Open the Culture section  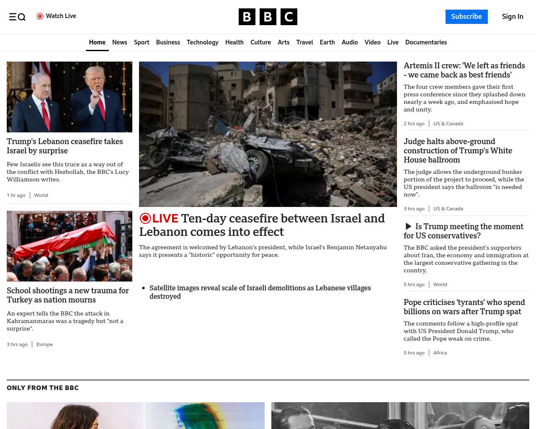coord(260,42)
